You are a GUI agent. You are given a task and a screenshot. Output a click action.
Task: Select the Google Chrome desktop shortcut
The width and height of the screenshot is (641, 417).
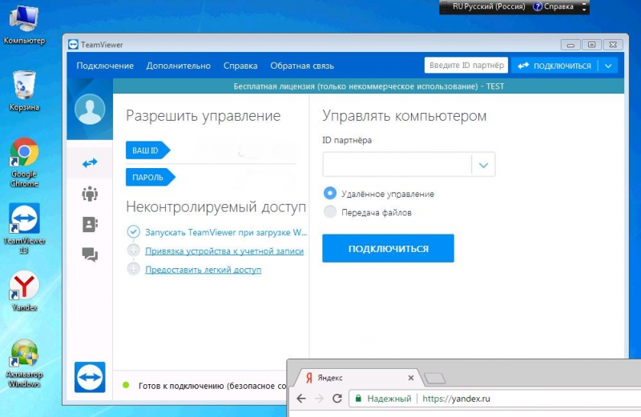pos(24,162)
